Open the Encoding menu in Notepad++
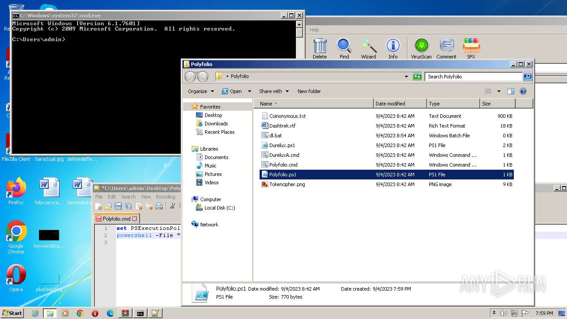 point(166,197)
